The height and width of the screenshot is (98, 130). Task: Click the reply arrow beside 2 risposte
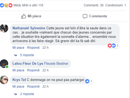tap(15, 94)
